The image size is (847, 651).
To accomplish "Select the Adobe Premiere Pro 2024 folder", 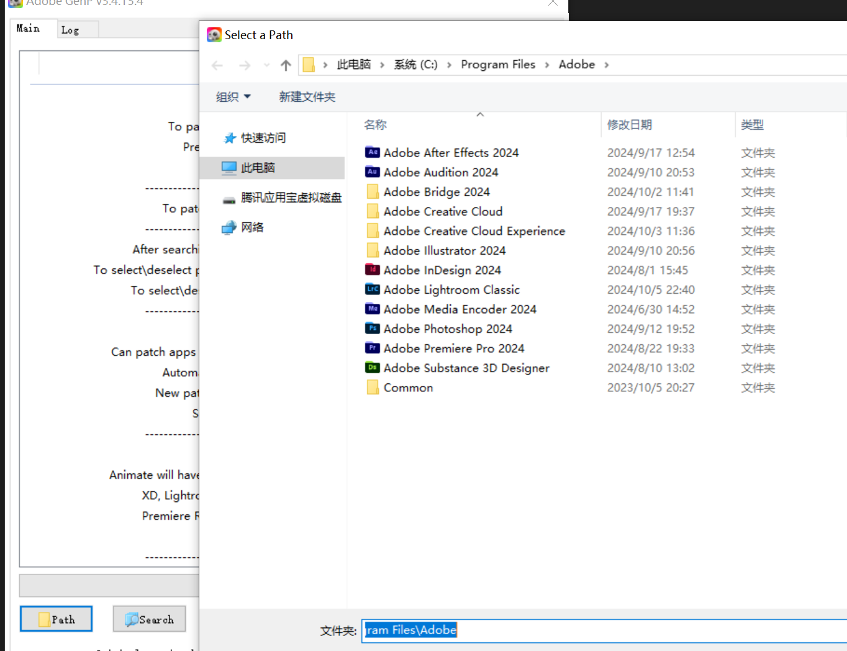I will pyautogui.click(x=453, y=348).
